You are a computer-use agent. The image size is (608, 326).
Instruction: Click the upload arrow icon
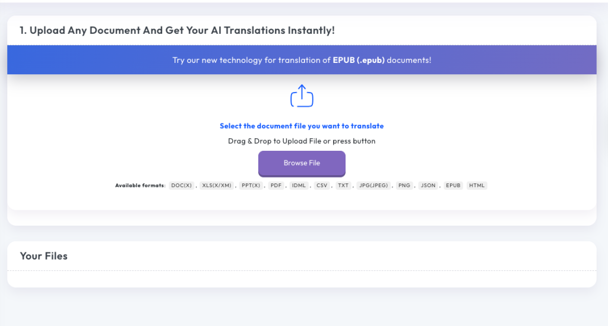(x=302, y=96)
